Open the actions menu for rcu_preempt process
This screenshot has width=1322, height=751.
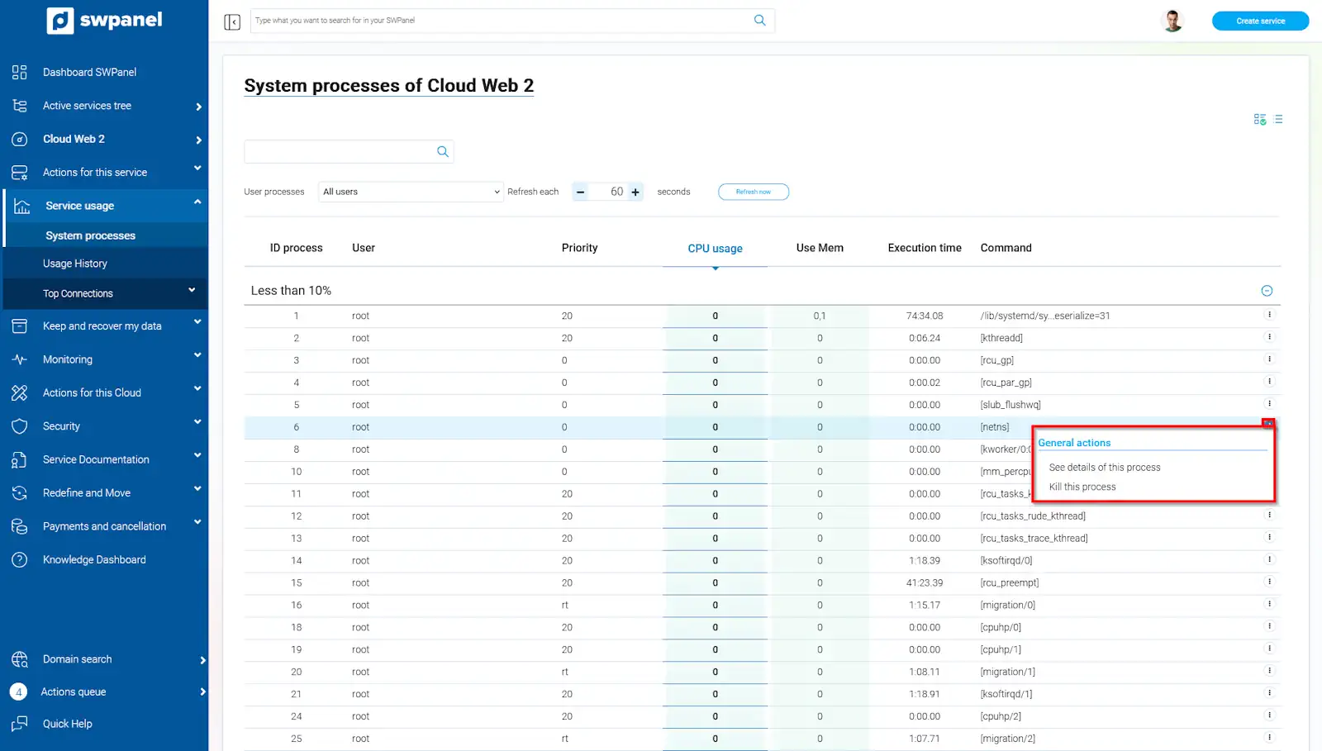click(1270, 582)
